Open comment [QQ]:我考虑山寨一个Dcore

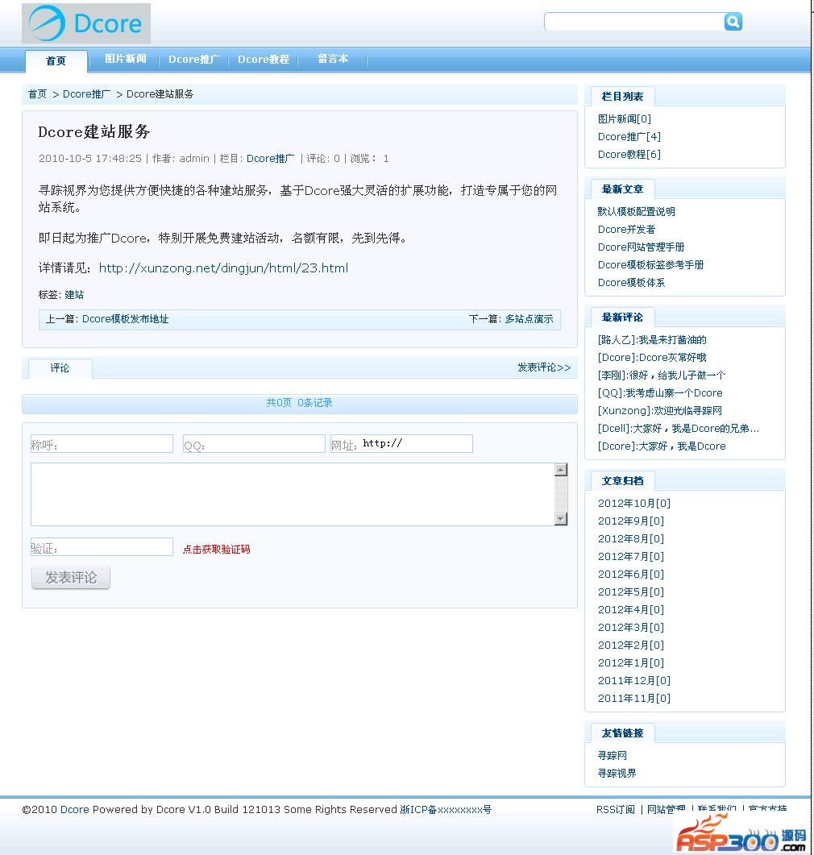pyautogui.click(x=660, y=392)
